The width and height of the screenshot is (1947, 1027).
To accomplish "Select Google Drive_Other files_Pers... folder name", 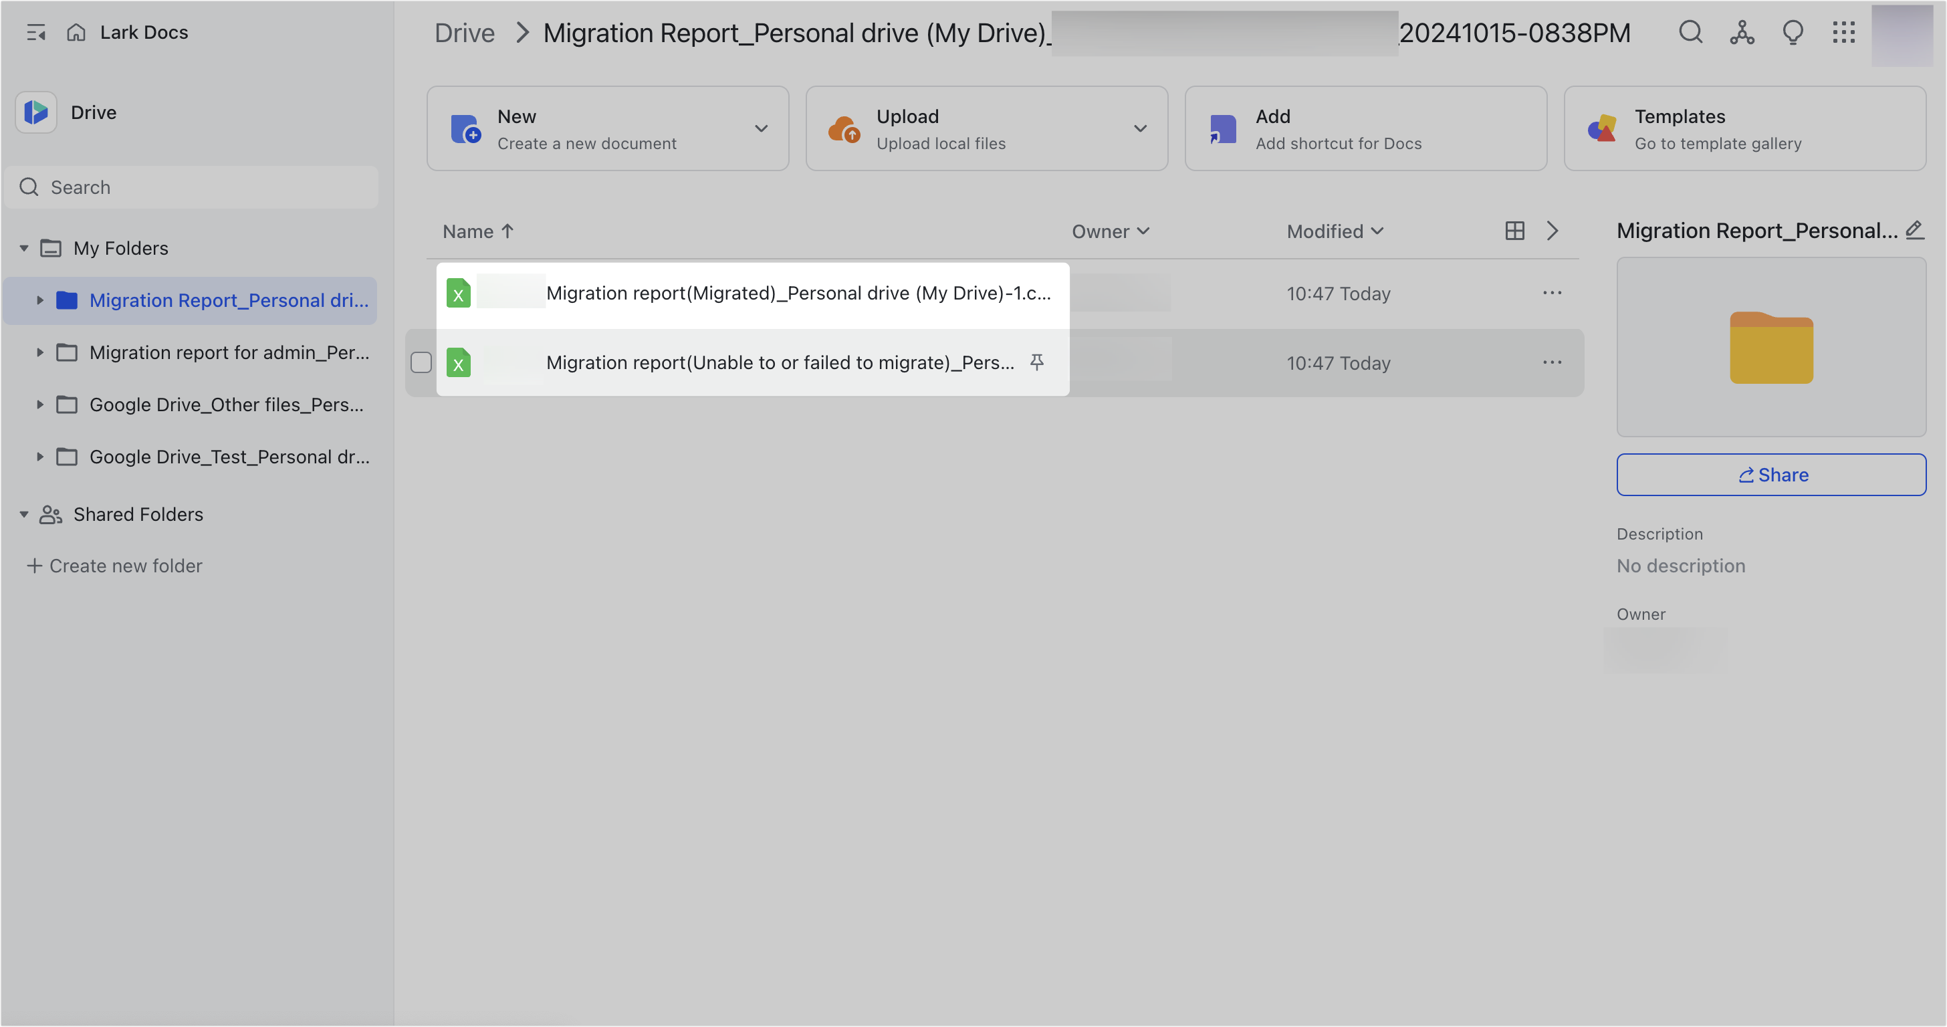I will click(x=226, y=405).
